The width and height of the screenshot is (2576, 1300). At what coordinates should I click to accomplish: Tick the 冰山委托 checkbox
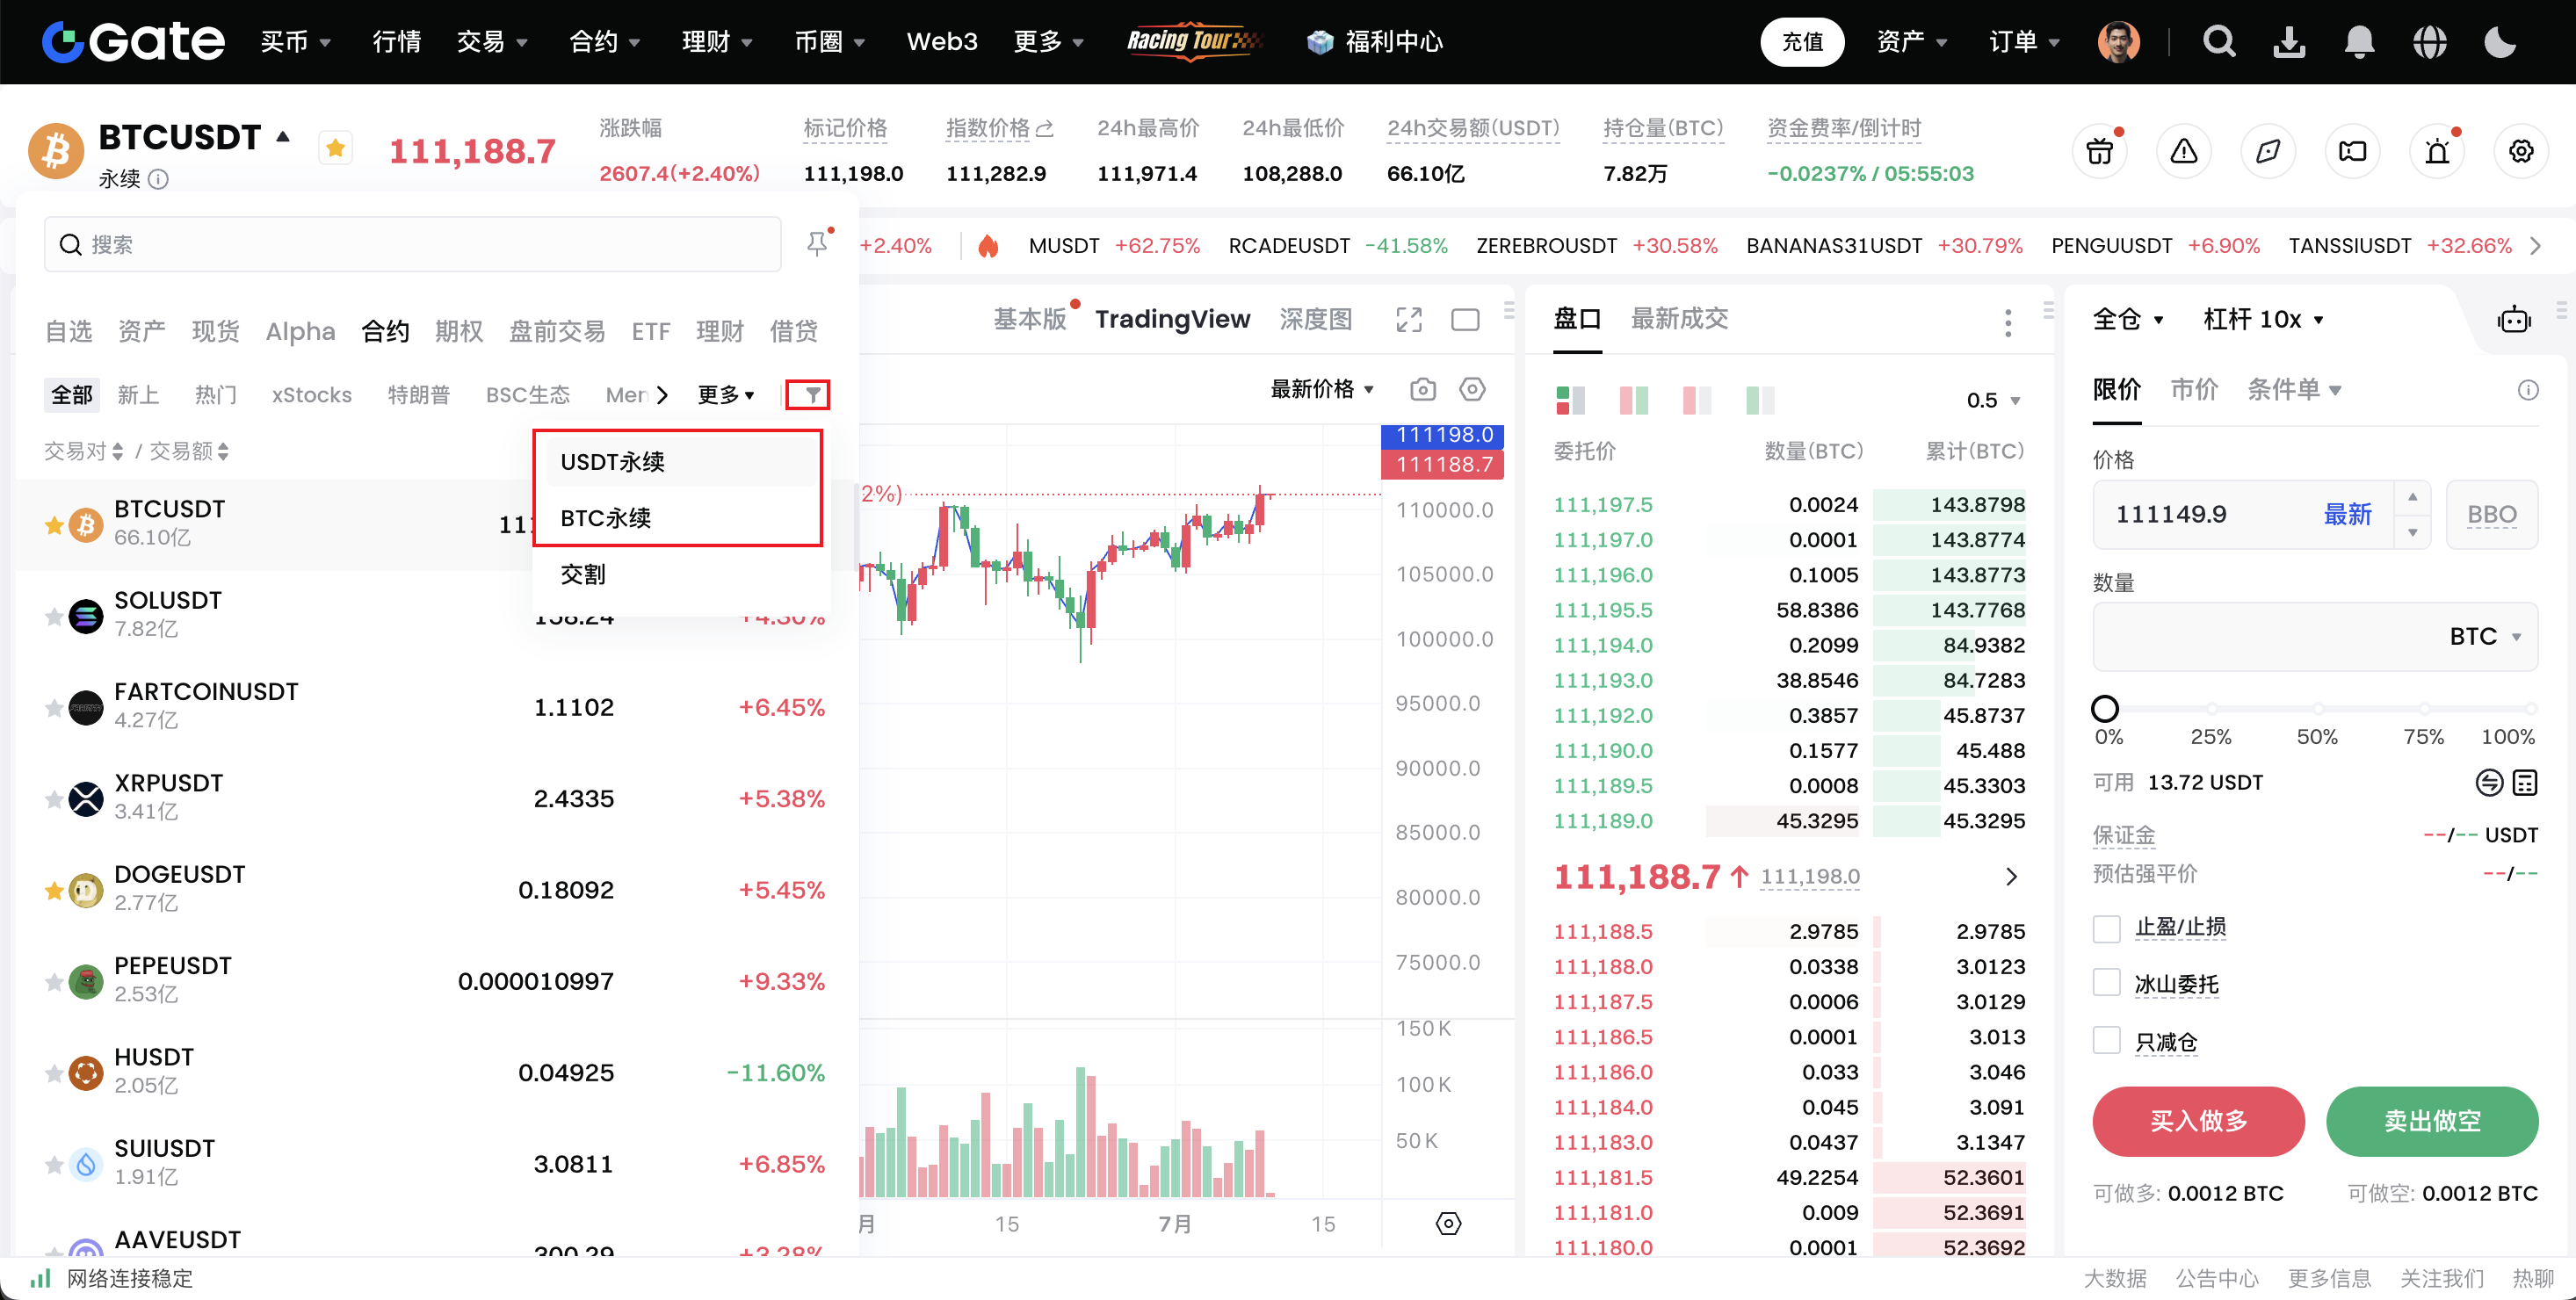(x=2106, y=984)
